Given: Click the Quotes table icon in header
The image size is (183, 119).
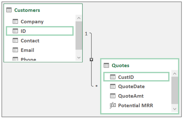Looking at the screenshot, I should pos(106,65).
